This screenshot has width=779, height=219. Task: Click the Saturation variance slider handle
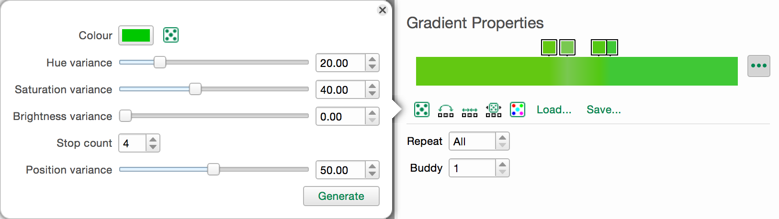[x=195, y=89]
